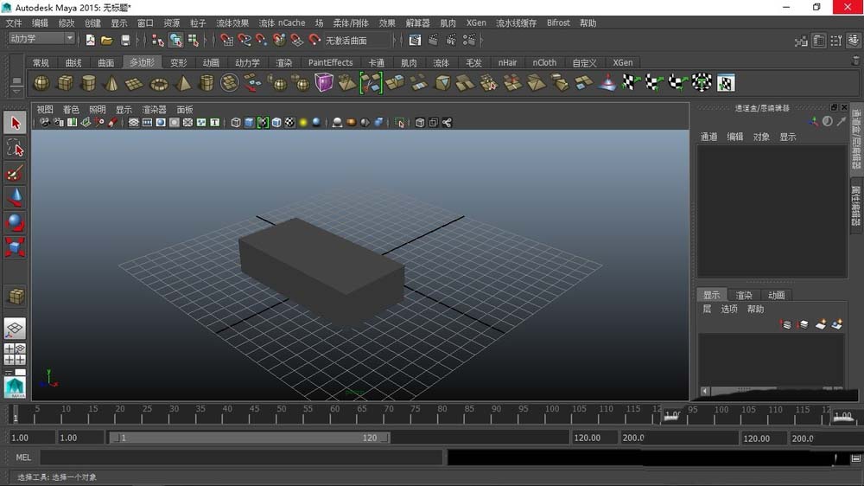
Task: Toggle the highlighted select by object type icon
Action: [175, 40]
